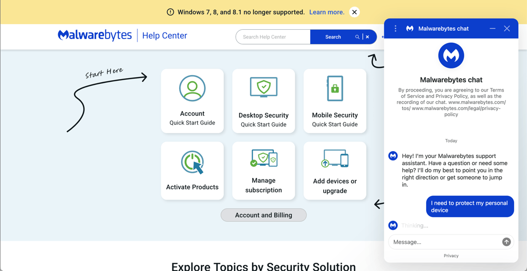This screenshot has width=527, height=271.
Task: Open Manage subscription devices icon
Action: coord(264,158)
